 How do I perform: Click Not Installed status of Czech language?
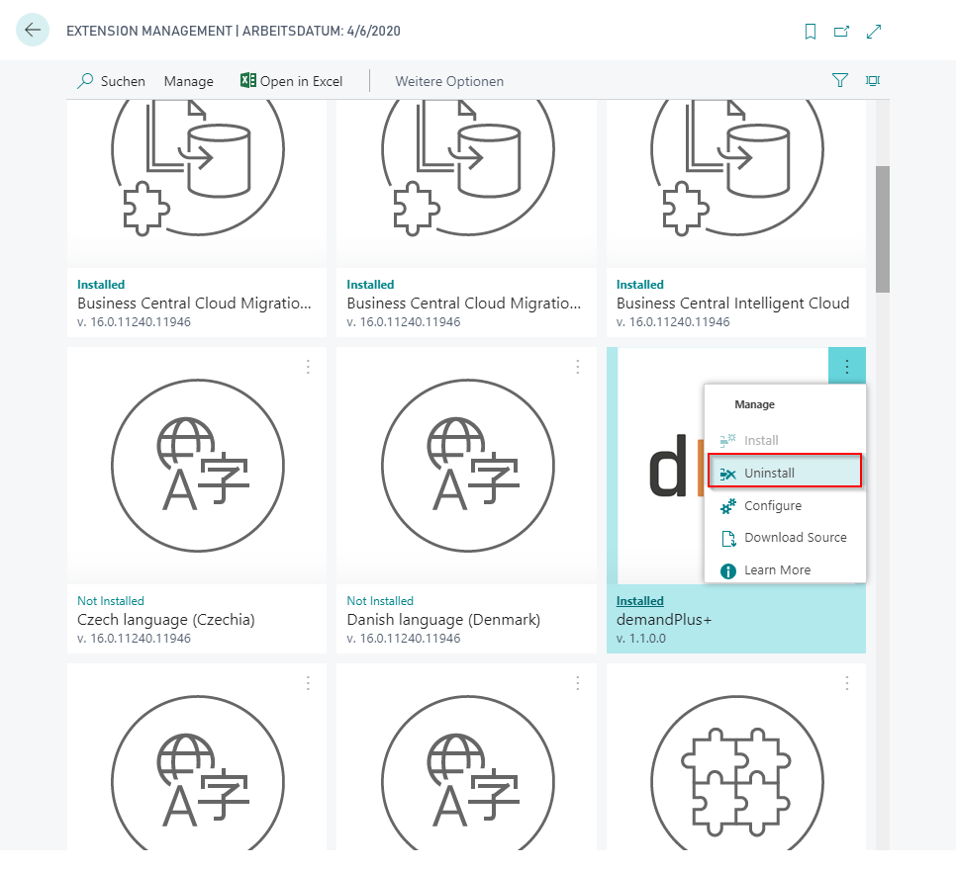point(111,601)
